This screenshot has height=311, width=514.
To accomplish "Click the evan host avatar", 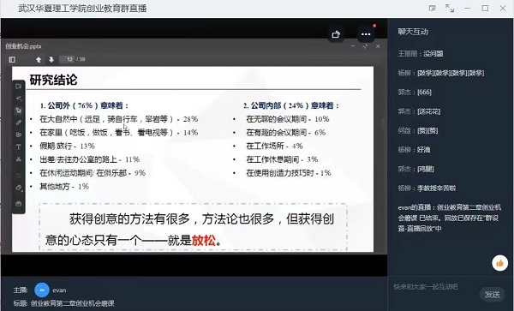I will click(42, 290).
